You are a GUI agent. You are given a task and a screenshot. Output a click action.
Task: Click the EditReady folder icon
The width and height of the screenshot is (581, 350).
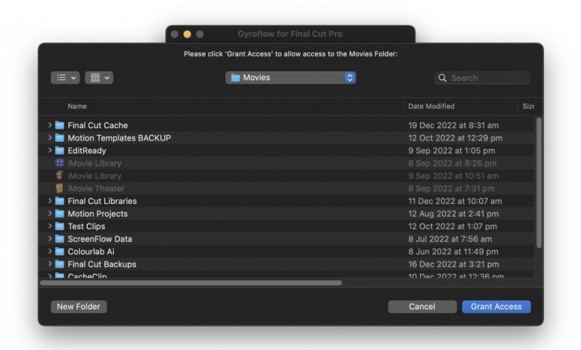(60, 151)
